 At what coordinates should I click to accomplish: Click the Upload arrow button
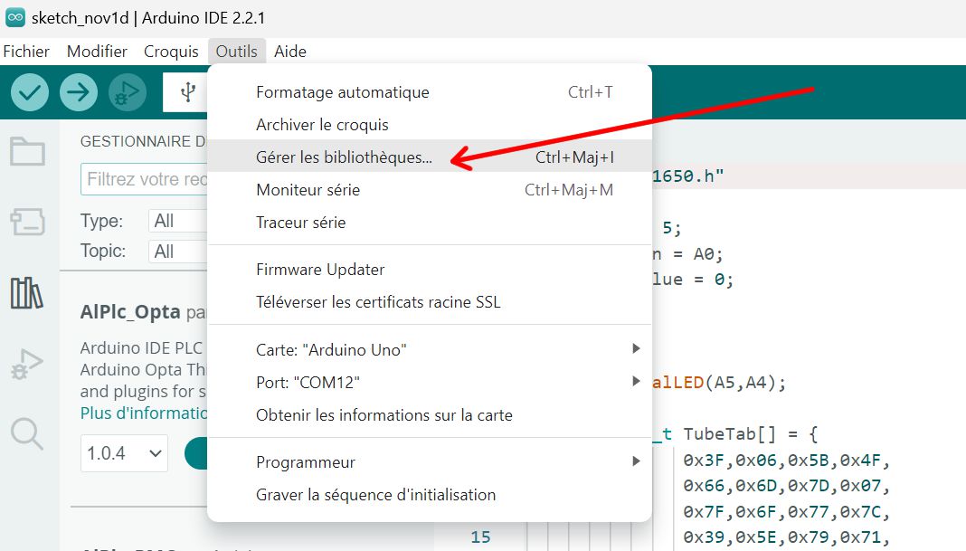pyautogui.click(x=79, y=92)
